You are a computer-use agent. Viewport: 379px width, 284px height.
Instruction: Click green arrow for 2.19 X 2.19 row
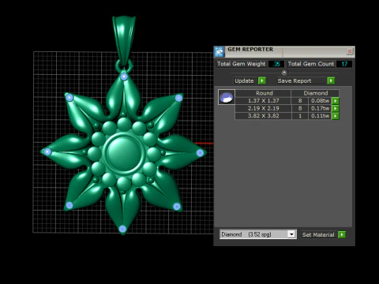(336, 108)
